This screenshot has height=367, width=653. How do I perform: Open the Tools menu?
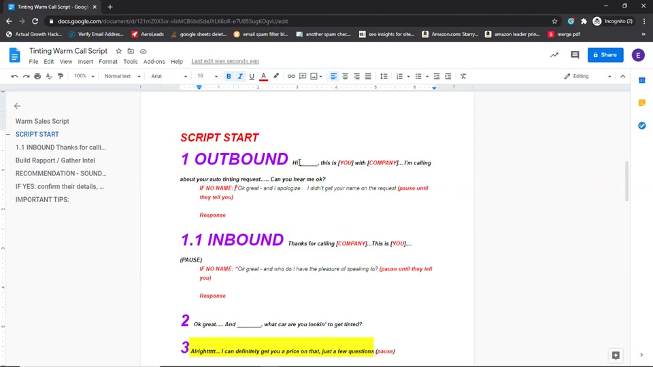(x=131, y=62)
